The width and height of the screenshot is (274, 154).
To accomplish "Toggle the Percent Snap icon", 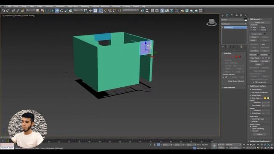I will (110, 11).
